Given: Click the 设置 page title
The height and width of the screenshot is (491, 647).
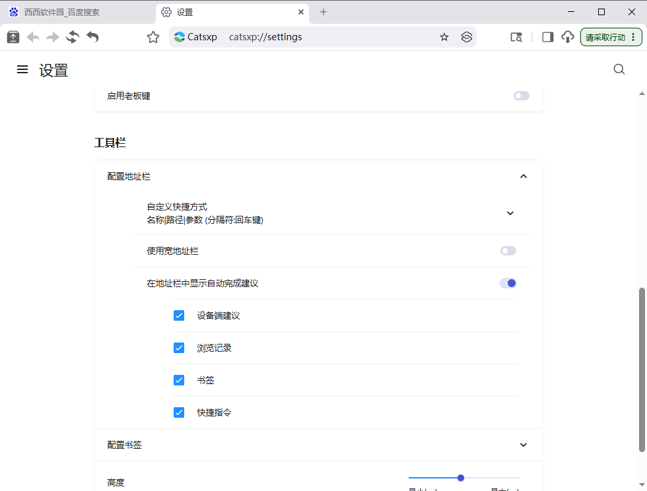Looking at the screenshot, I should point(53,71).
